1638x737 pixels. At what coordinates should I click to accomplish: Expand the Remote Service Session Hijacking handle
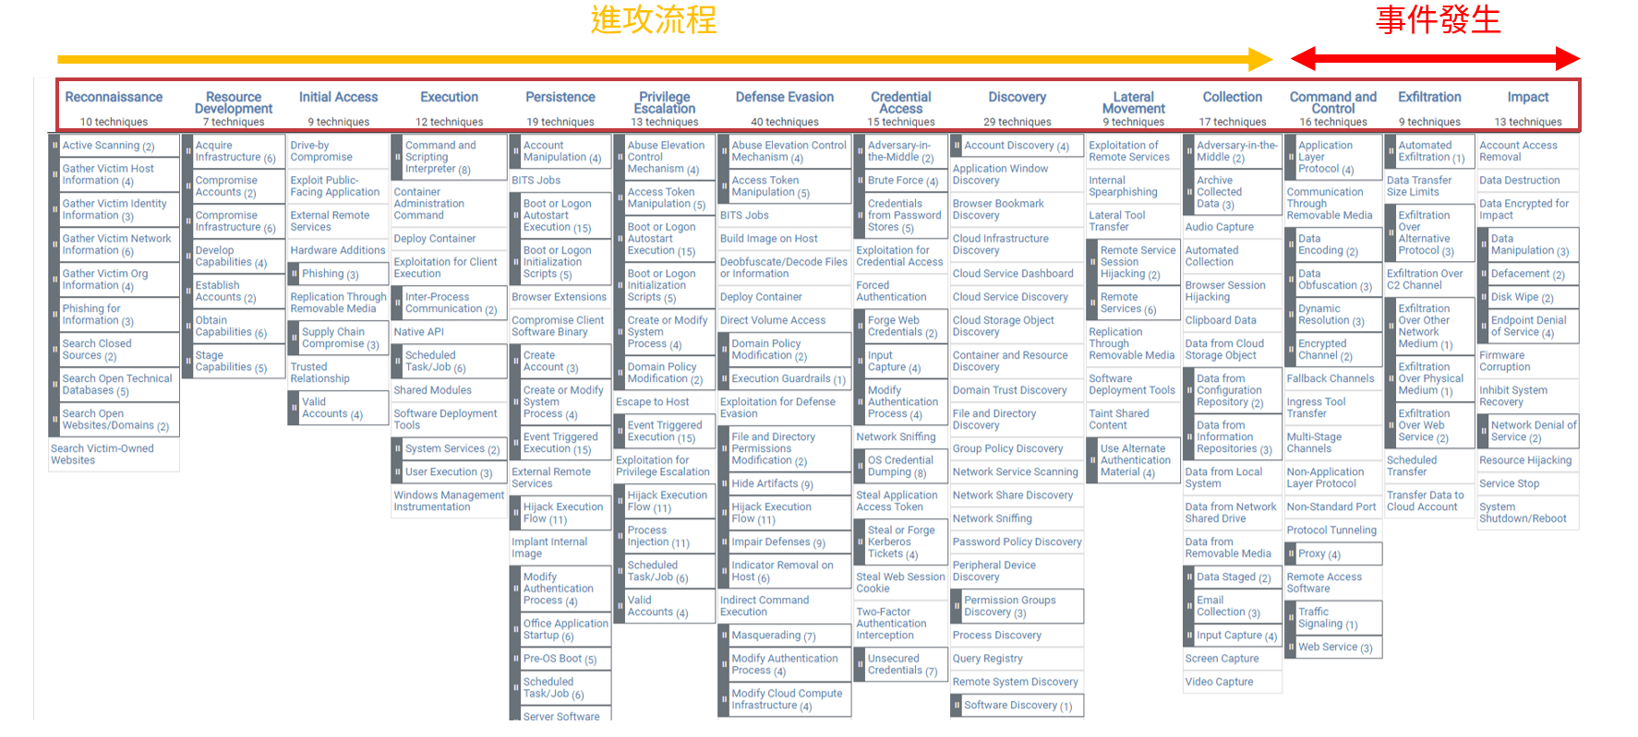[x=1092, y=263]
